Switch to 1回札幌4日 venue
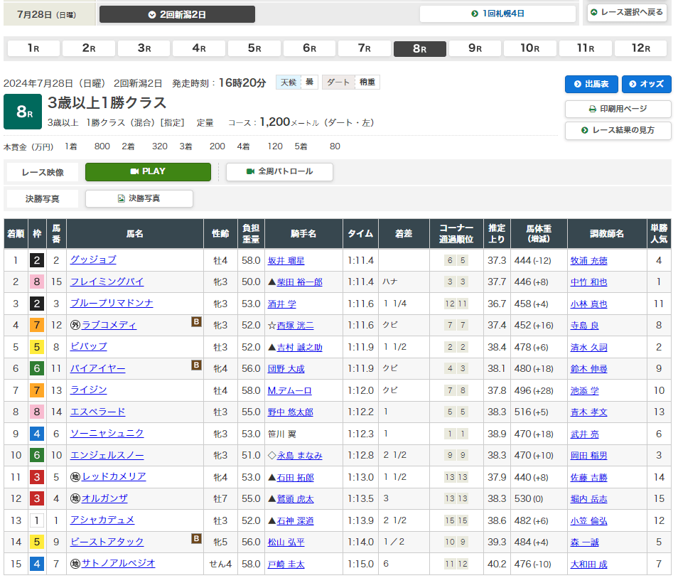The width and height of the screenshot is (678, 583). point(497,14)
